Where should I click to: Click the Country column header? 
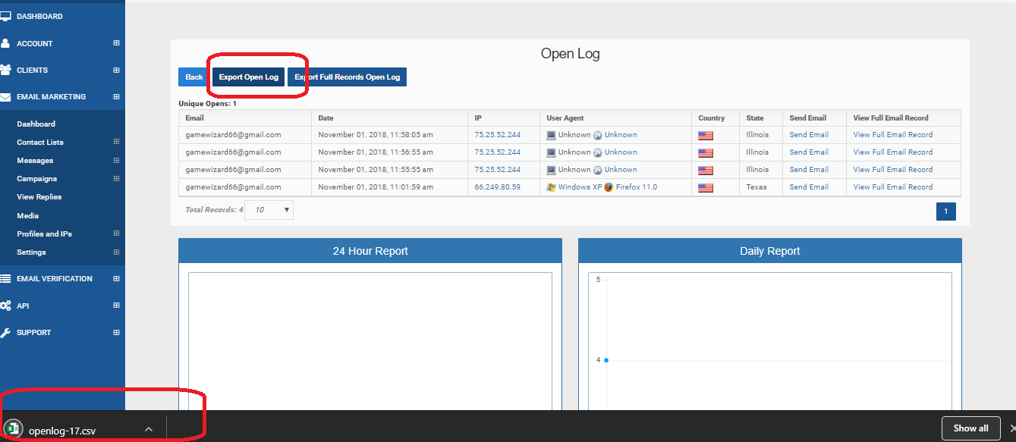click(x=716, y=118)
